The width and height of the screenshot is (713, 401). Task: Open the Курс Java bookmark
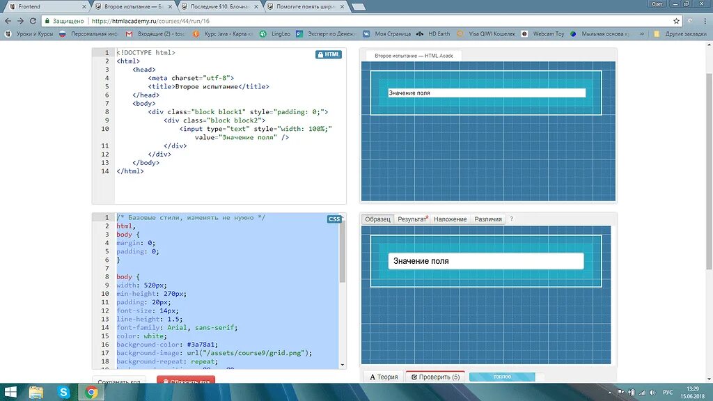(224, 33)
